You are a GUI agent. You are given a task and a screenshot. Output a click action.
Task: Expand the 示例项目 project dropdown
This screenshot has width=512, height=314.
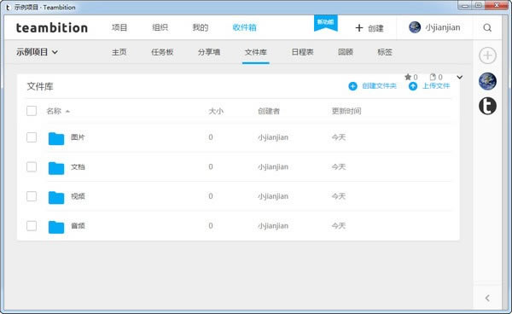[x=37, y=52]
